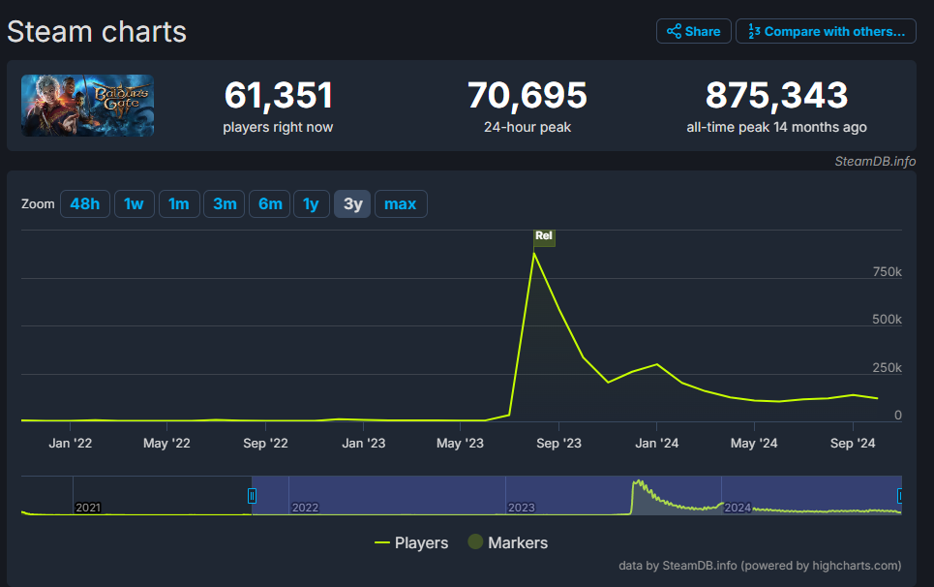Click the 875,343 all-time peak figure
This screenshot has height=587, width=934.
[776, 95]
